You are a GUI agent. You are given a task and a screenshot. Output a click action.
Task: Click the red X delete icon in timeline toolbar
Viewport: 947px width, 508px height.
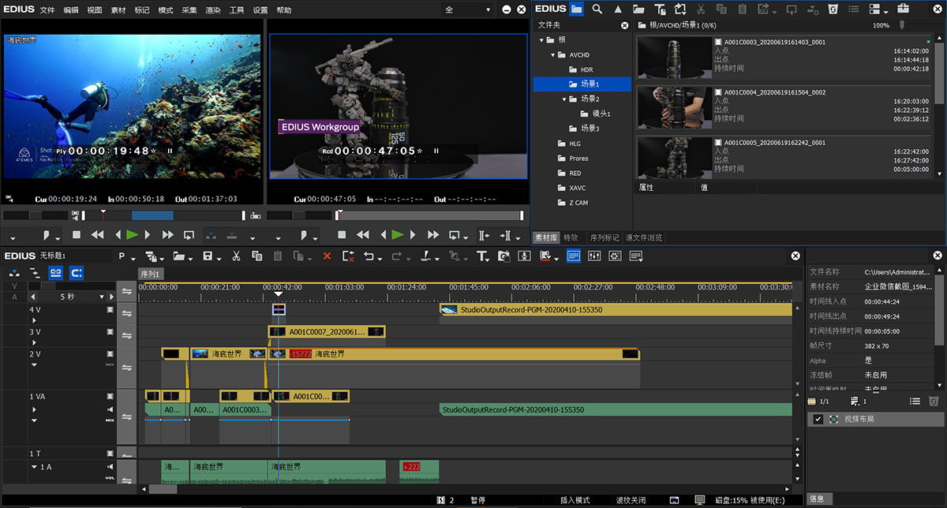[327, 256]
